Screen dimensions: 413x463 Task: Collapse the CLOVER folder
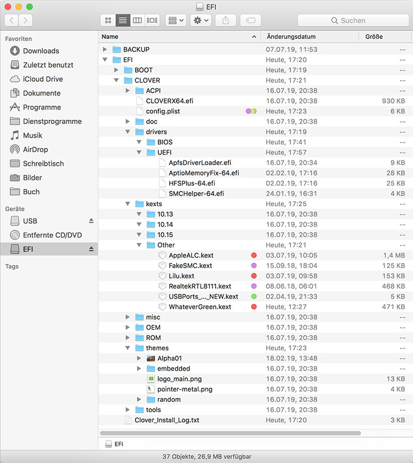tap(117, 80)
